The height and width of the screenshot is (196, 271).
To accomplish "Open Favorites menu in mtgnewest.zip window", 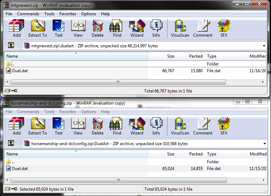I will pos(68,14).
